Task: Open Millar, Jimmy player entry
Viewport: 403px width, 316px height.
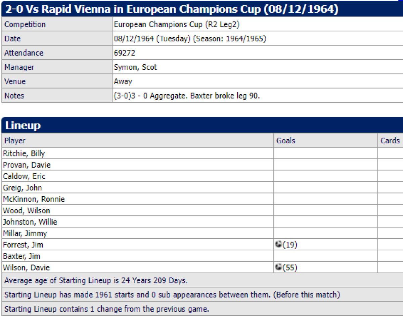Action: (25, 234)
